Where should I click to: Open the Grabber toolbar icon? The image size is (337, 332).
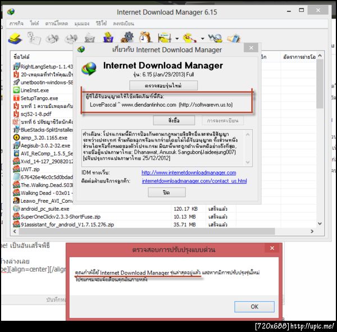tap(215, 38)
